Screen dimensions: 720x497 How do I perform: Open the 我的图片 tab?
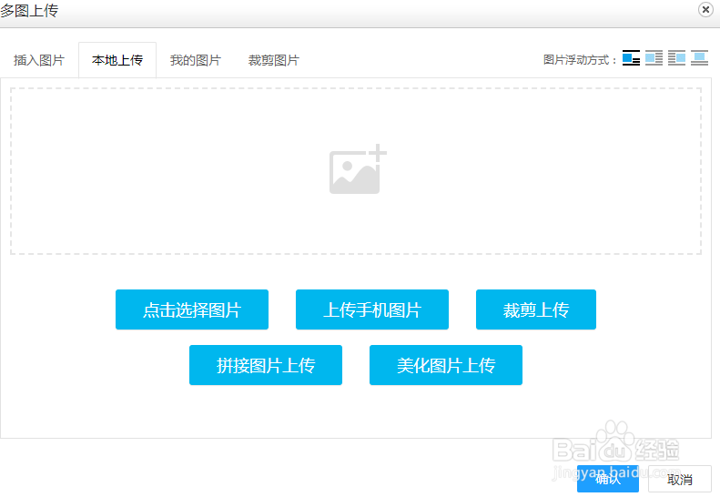(196, 60)
